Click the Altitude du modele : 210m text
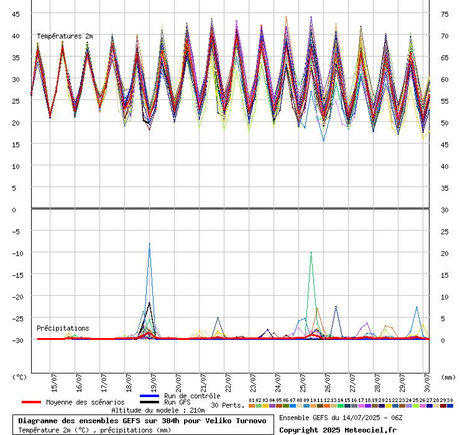Image resolution: width=460 pixels, height=435 pixels. (158, 410)
